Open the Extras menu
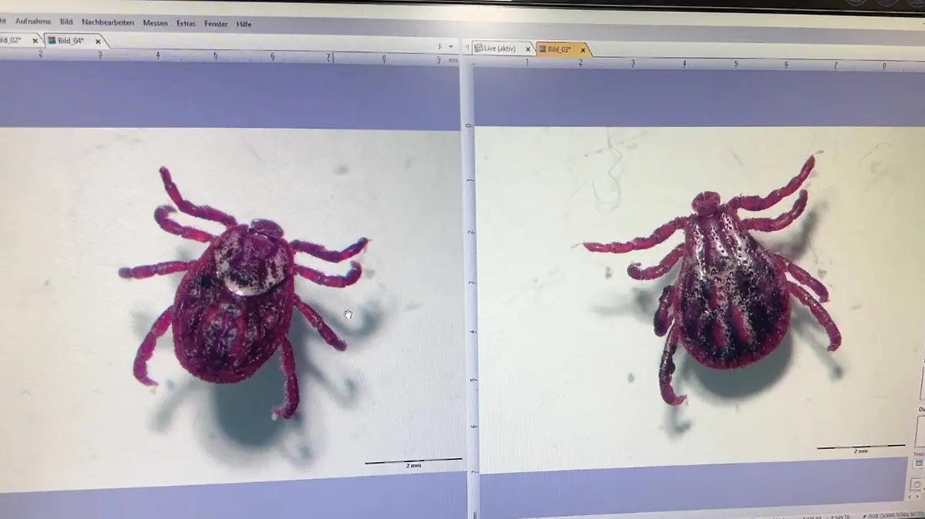Viewport: 925px width, 519px height. click(x=186, y=24)
